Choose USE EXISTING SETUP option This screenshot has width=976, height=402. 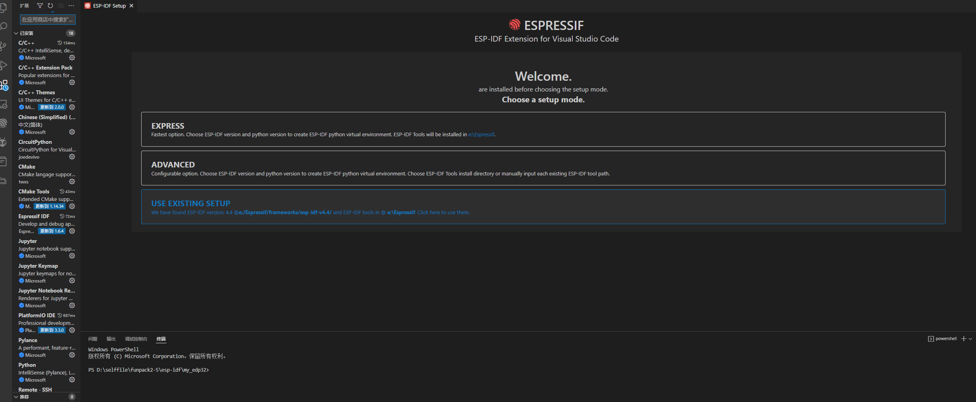(543, 207)
